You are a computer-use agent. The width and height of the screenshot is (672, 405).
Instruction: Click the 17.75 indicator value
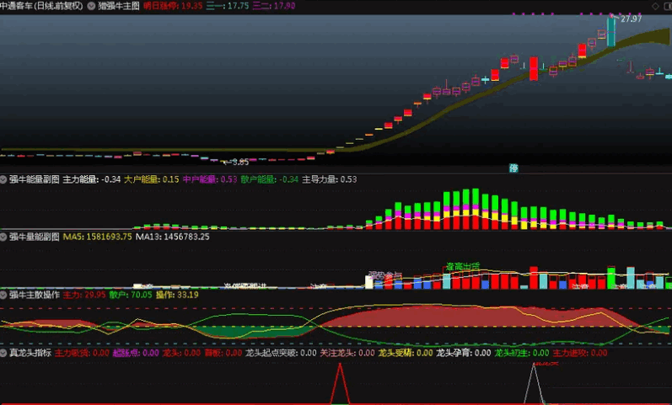click(x=238, y=6)
